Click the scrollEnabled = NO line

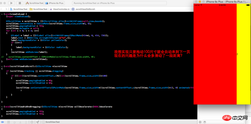coord(34,83)
